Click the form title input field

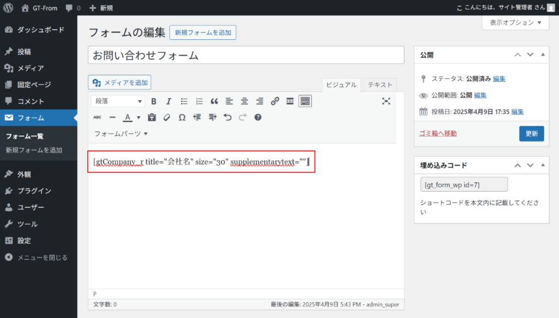(x=246, y=55)
